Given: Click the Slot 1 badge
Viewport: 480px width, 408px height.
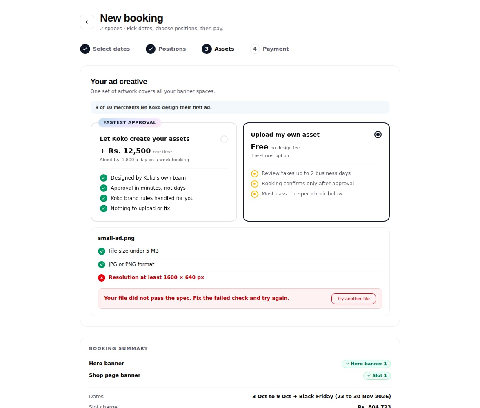Looking at the screenshot, I should pos(377,375).
